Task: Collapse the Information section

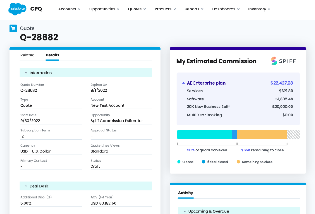Action: pos(26,73)
